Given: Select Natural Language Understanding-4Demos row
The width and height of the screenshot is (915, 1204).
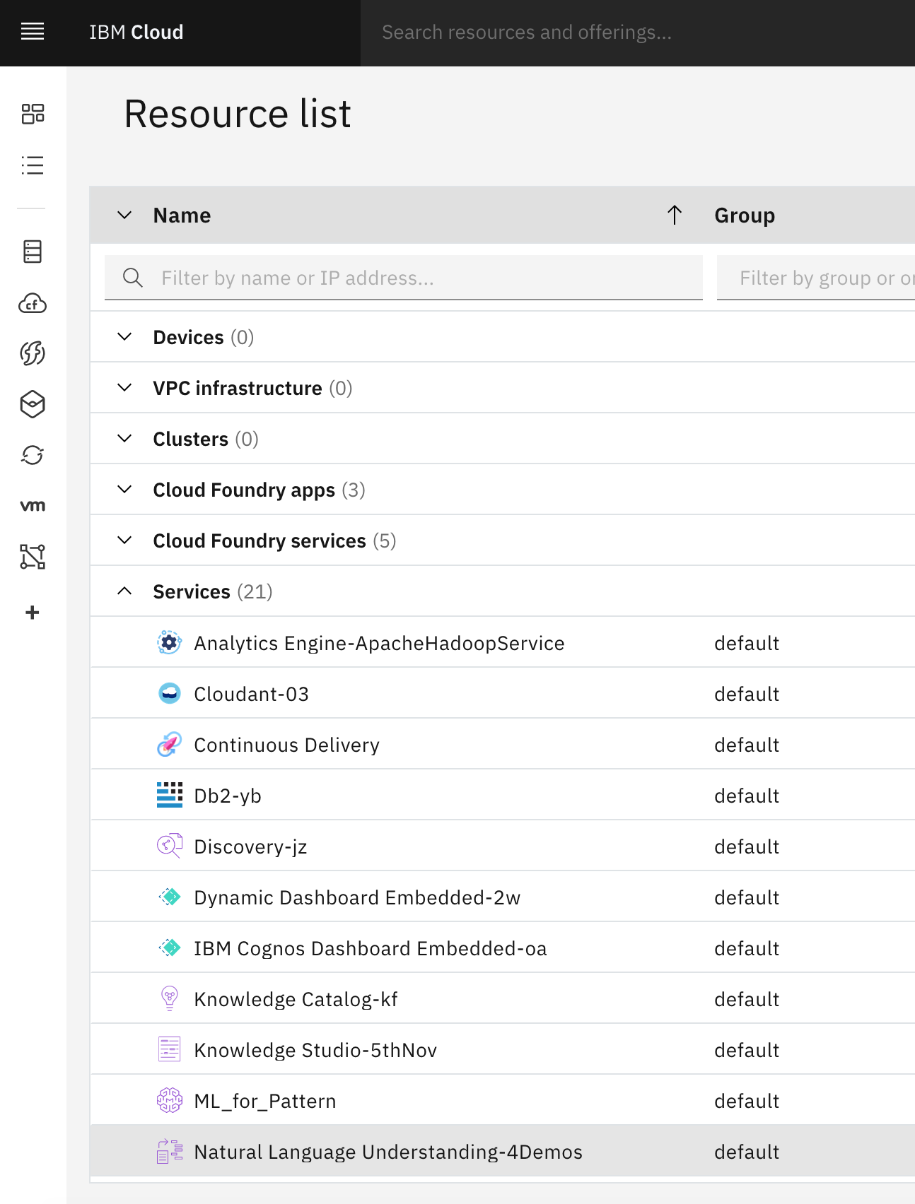Looking at the screenshot, I should coord(387,1152).
